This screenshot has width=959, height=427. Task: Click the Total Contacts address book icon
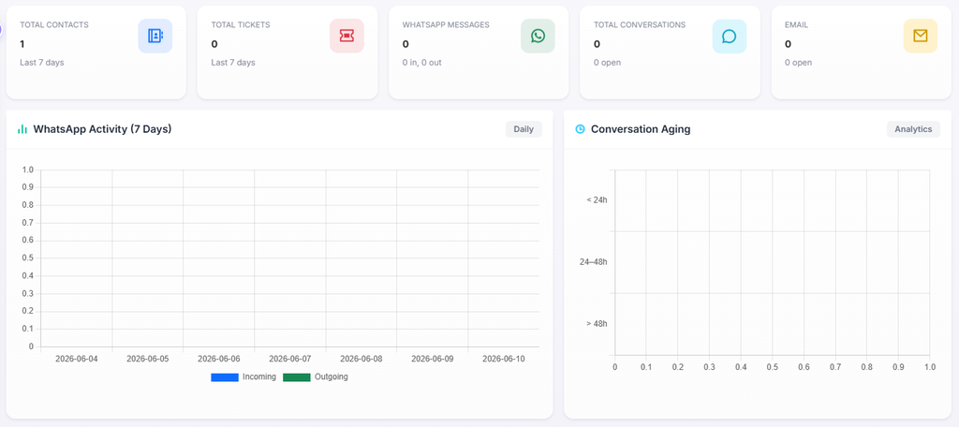point(155,36)
